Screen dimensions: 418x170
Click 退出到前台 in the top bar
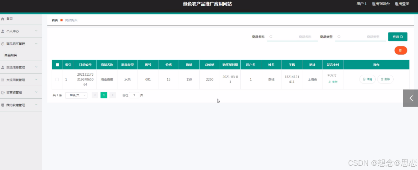pos(381,4)
